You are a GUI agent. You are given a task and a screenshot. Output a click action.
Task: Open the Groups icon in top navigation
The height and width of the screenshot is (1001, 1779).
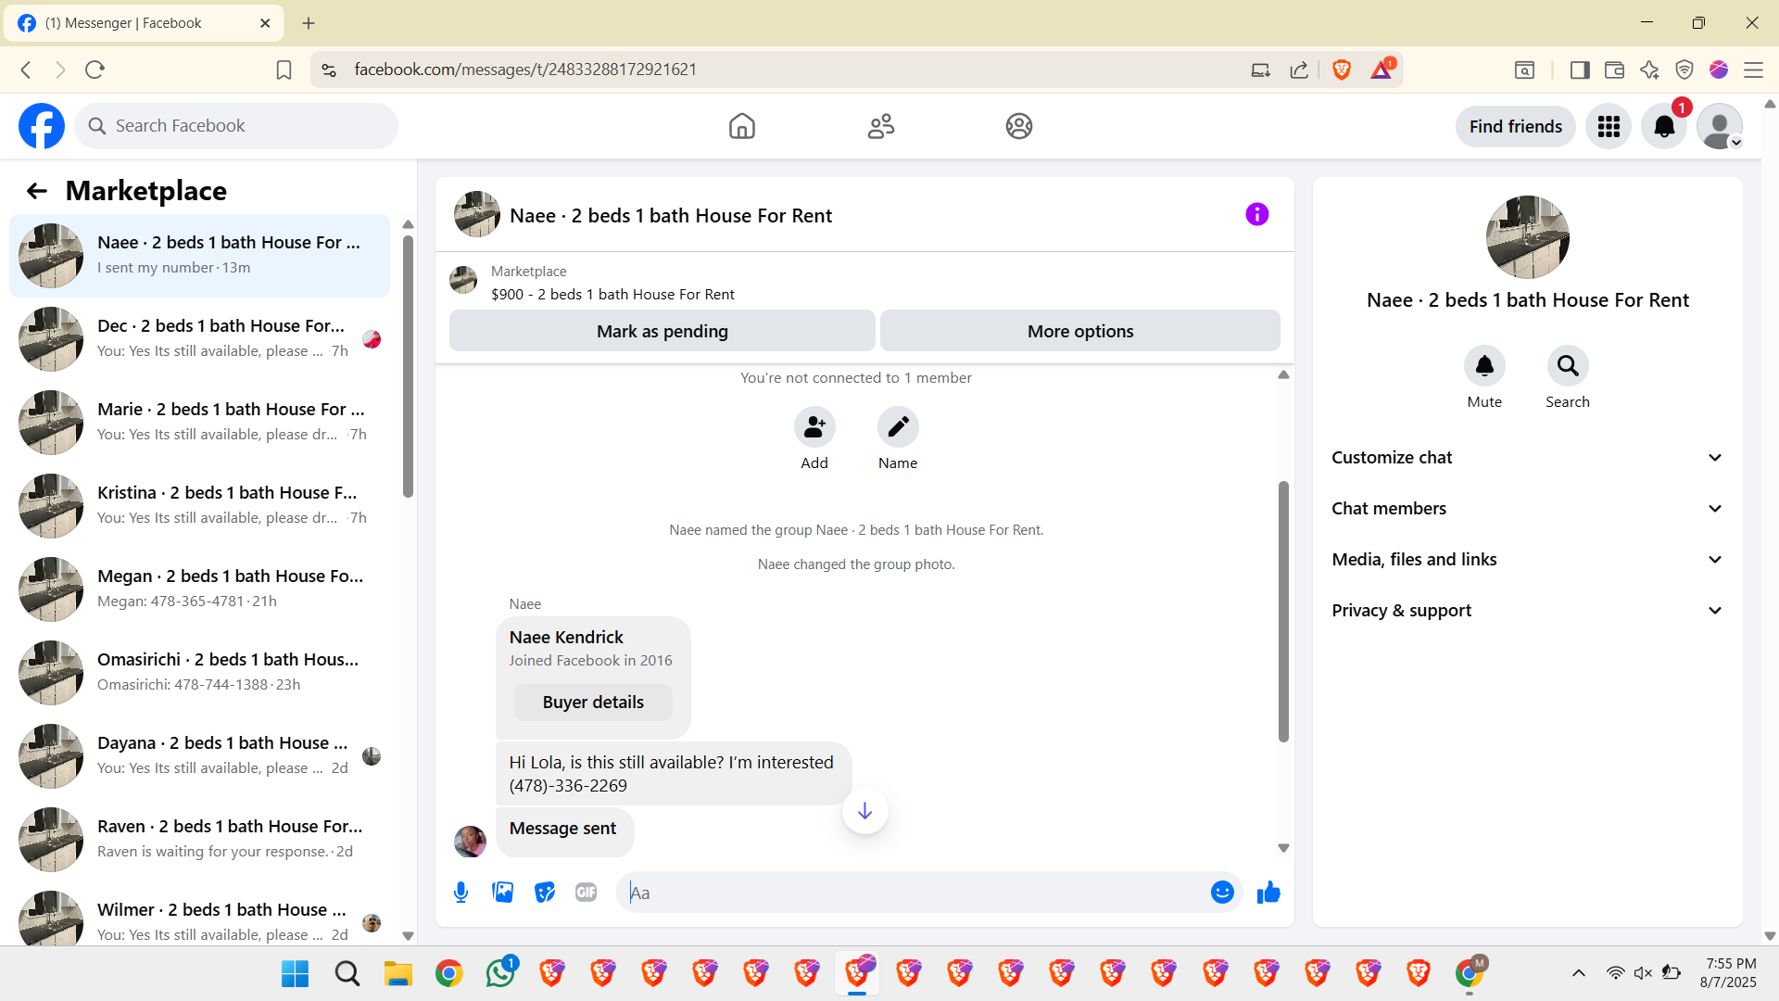pos(1019,126)
